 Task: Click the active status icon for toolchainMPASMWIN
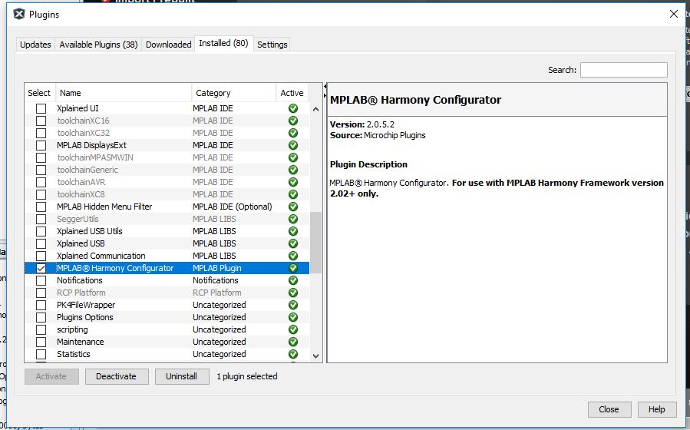[293, 157]
